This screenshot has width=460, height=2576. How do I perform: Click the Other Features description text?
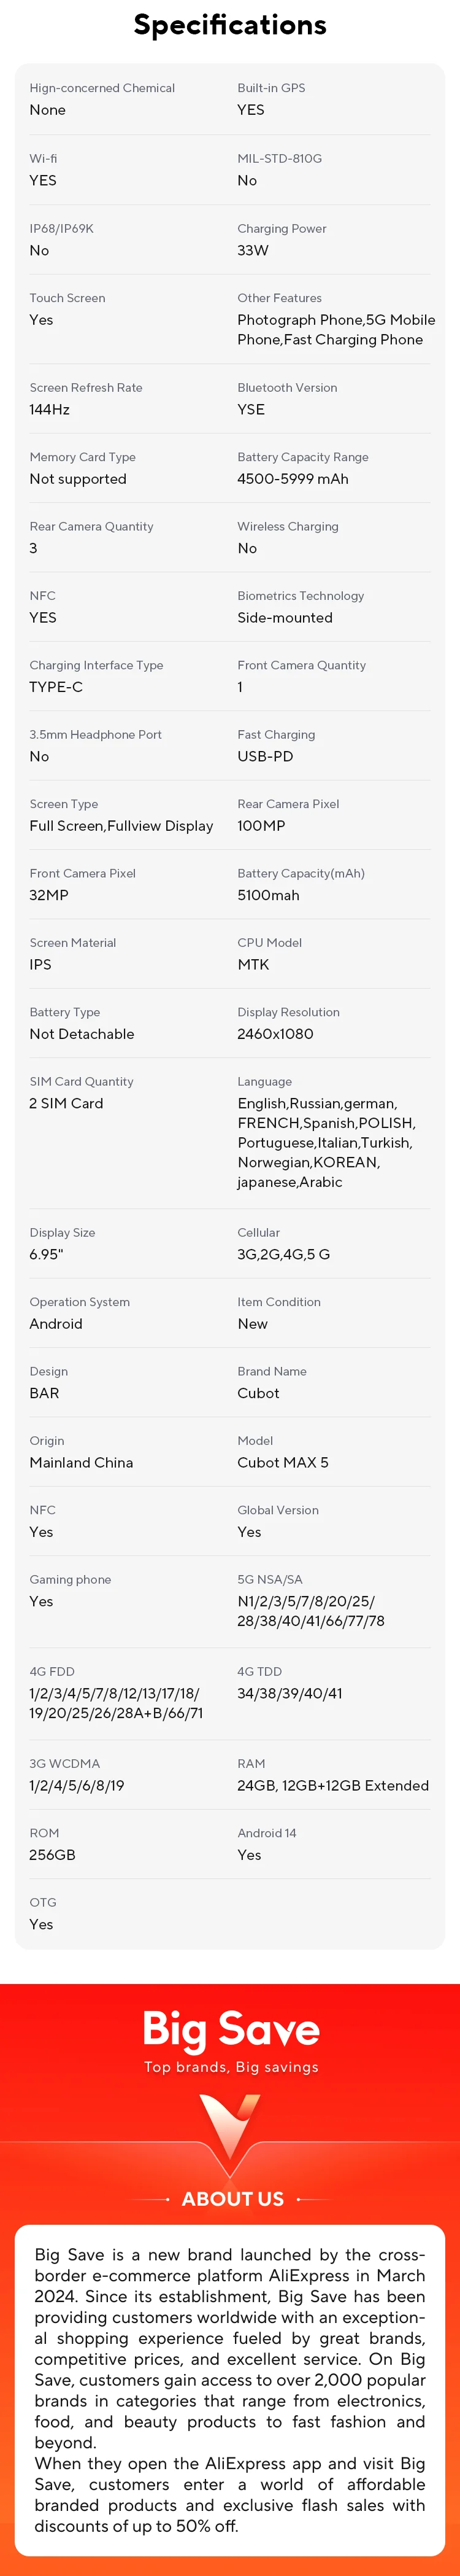pyautogui.click(x=335, y=330)
